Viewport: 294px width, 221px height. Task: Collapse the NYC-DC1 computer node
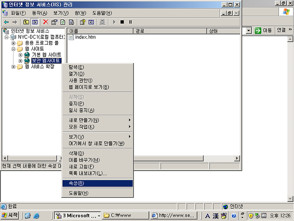(7, 37)
